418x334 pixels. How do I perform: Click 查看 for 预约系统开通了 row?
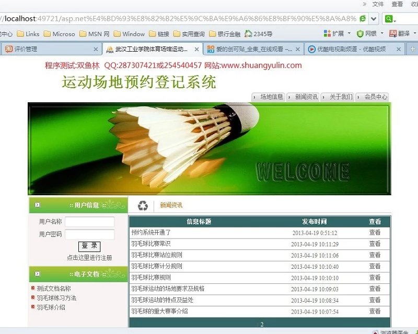(375, 233)
